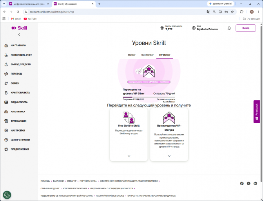This screenshot has height=201, width=263.
Task: Open the НАСТРОЙКИ ФАЙЛОВ COOKIE footer link
Action: click(x=110, y=196)
